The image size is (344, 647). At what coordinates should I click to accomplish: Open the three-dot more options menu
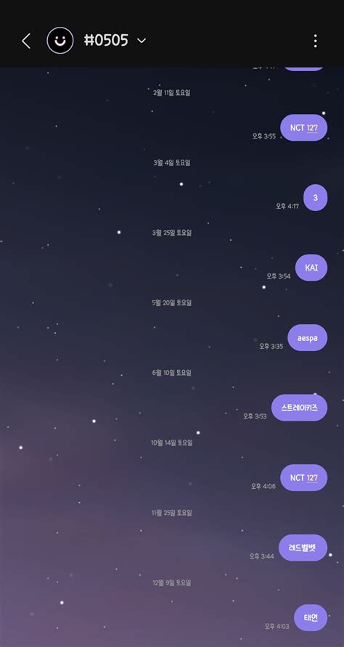[x=316, y=41]
